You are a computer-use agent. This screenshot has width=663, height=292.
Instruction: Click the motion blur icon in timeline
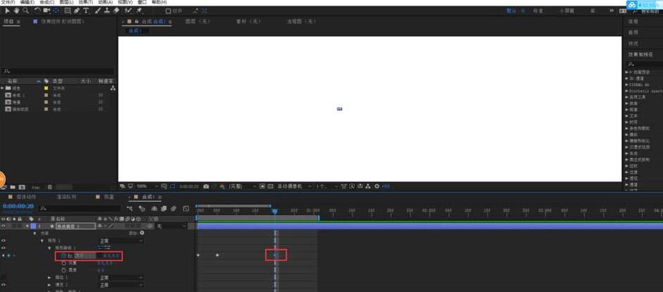tap(174, 208)
